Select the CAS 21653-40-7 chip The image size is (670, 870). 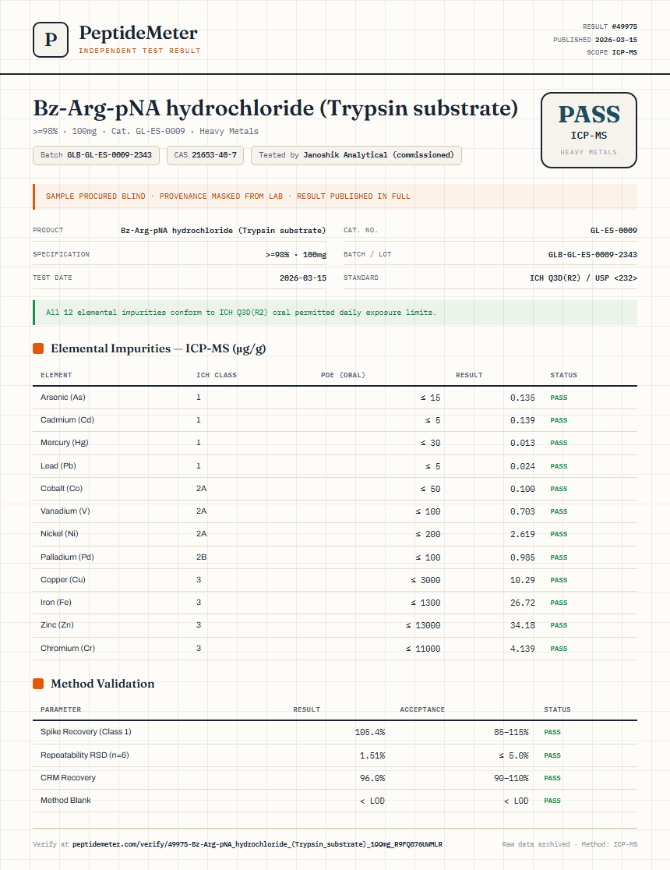[x=205, y=155]
